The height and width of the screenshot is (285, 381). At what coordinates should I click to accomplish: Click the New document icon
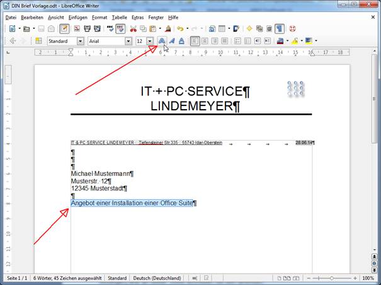tap(12, 29)
